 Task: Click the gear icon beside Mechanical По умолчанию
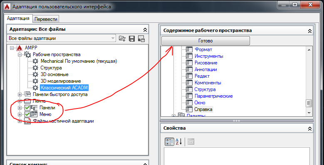pos(35,61)
